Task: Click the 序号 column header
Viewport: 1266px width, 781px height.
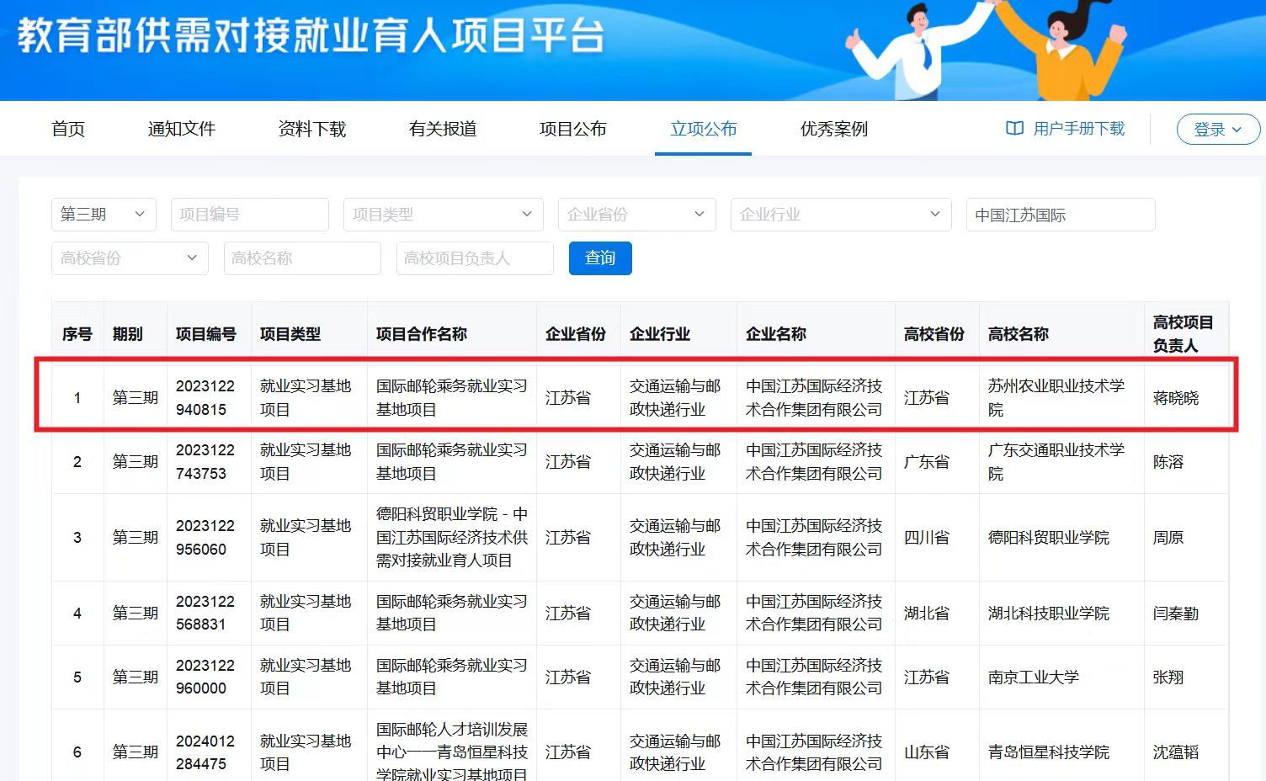Action: (77, 334)
